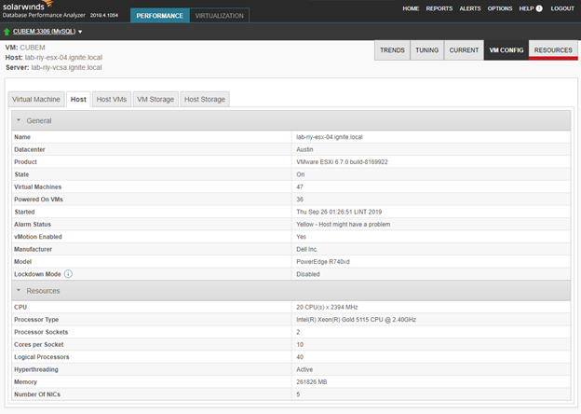Open the VM Storage sub-tab
581x414 pixels.
coord(155,100)
